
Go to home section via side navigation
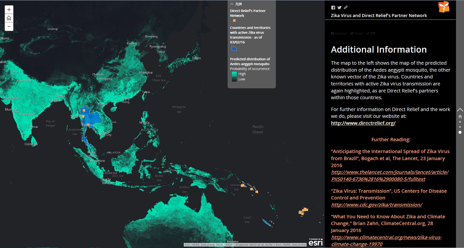pos(460,116)
